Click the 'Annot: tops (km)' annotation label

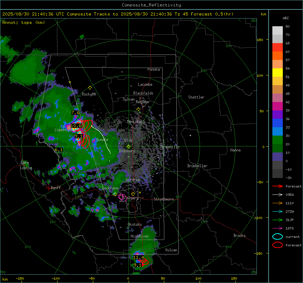(24, 23)
